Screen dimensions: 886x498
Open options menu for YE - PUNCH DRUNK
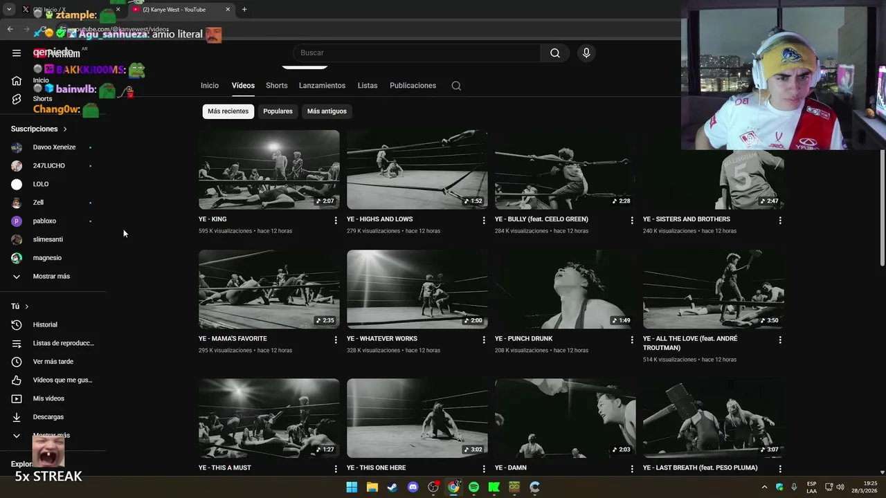(632, 340)
